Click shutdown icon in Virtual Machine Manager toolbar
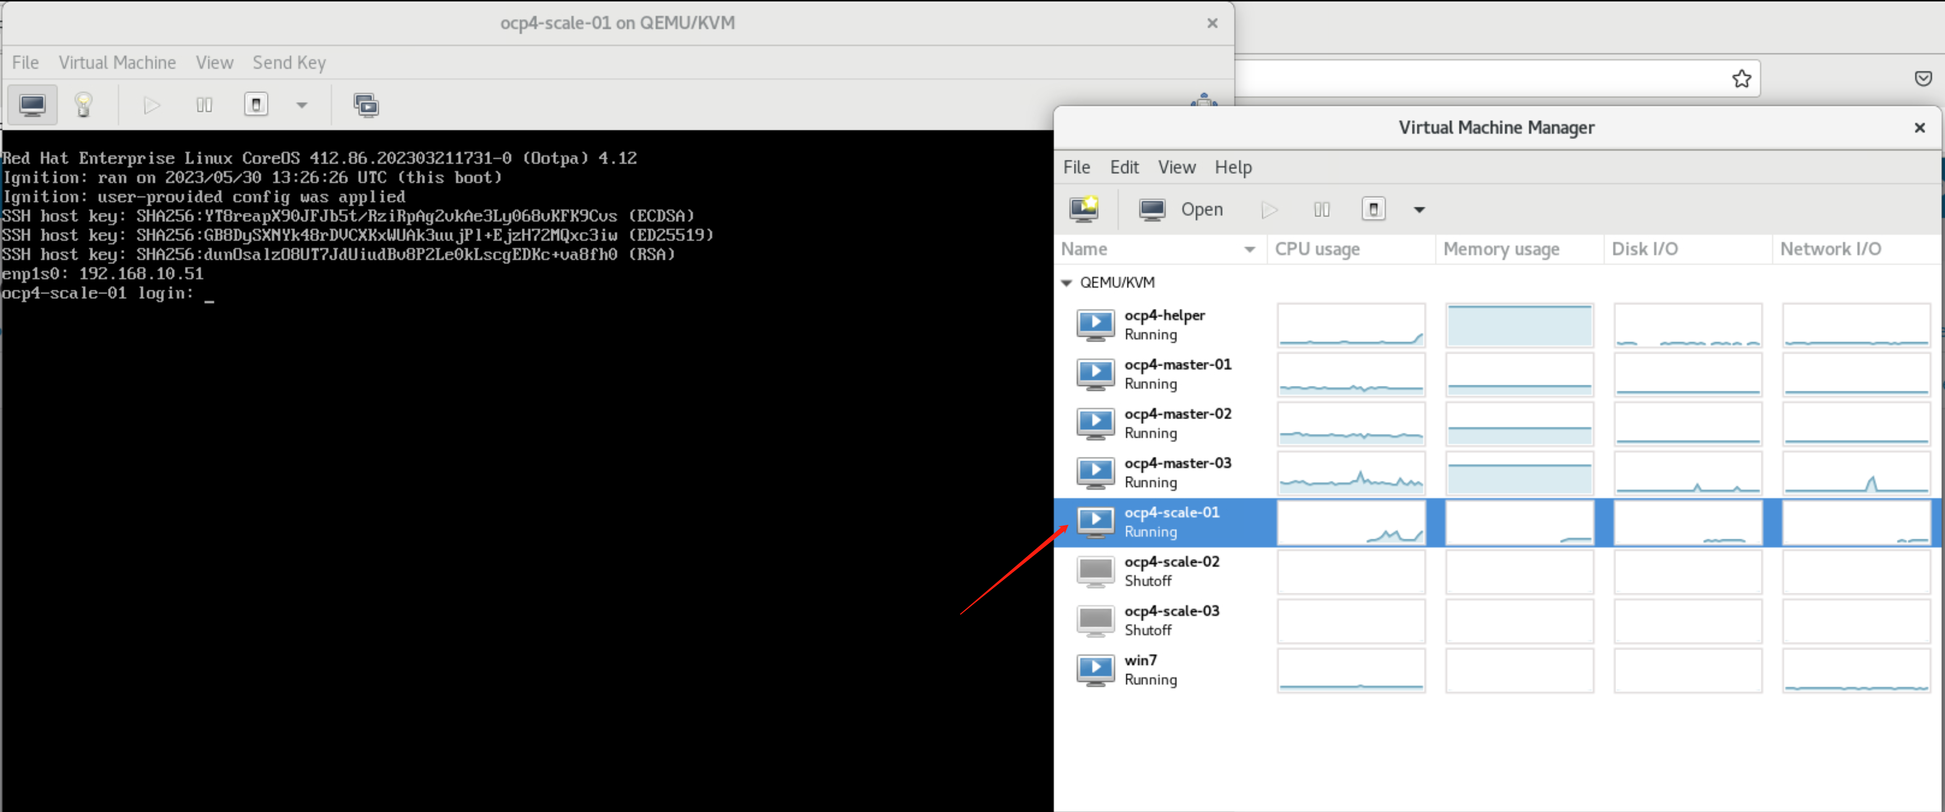1945x812 pixels. pyautogui.click(x=1373, y=209)
